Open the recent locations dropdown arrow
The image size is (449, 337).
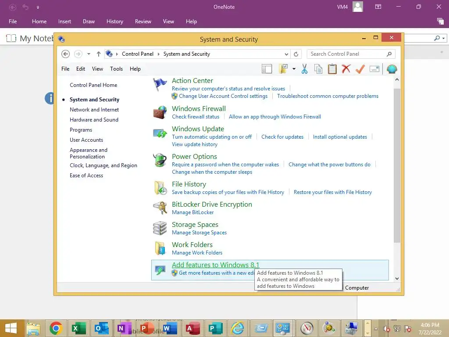point(89,54)
